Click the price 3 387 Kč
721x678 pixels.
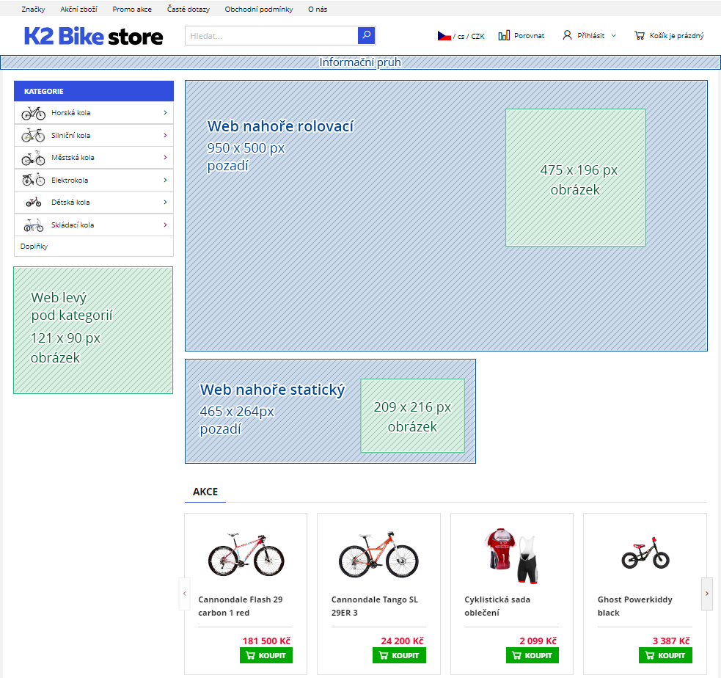(671, 641)
